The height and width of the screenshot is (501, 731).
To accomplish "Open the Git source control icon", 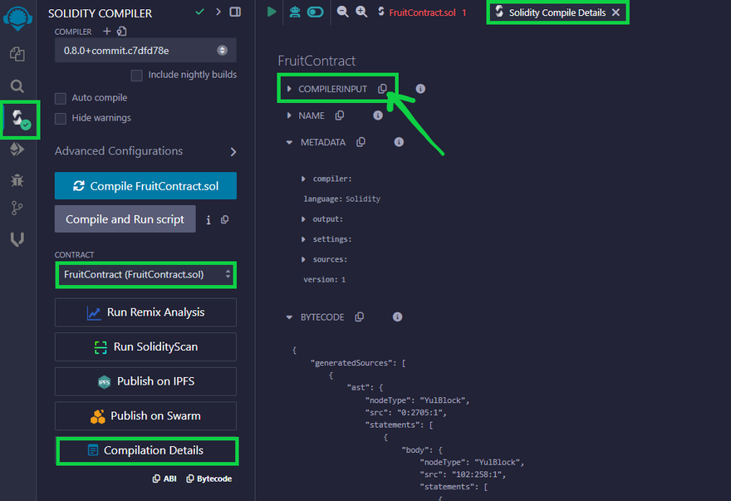I will click(x=17, y=209).
